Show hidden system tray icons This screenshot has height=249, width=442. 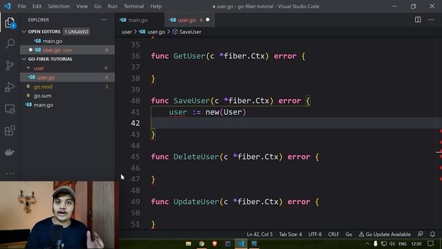pyautogui.click(x=367, y=244)
